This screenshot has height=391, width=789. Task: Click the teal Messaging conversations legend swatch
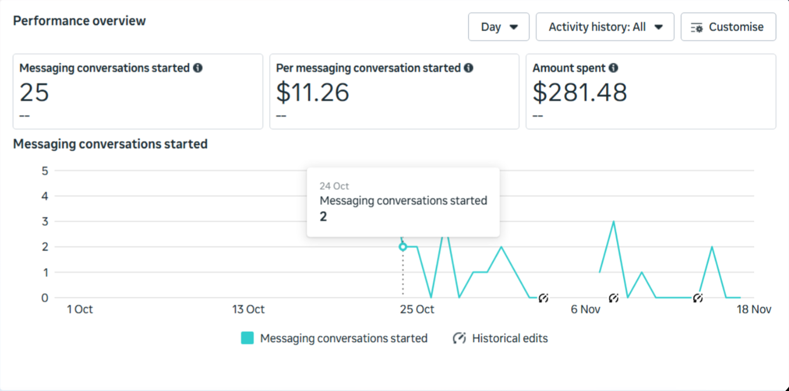point(247,338)
